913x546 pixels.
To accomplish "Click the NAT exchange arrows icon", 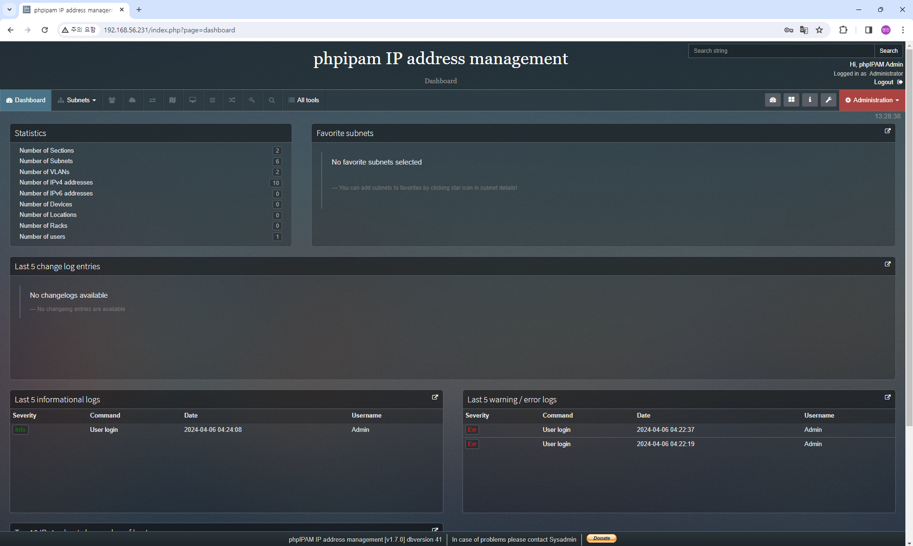I will click(152, 100).
